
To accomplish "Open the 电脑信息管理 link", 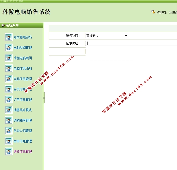I will (23, 79).
